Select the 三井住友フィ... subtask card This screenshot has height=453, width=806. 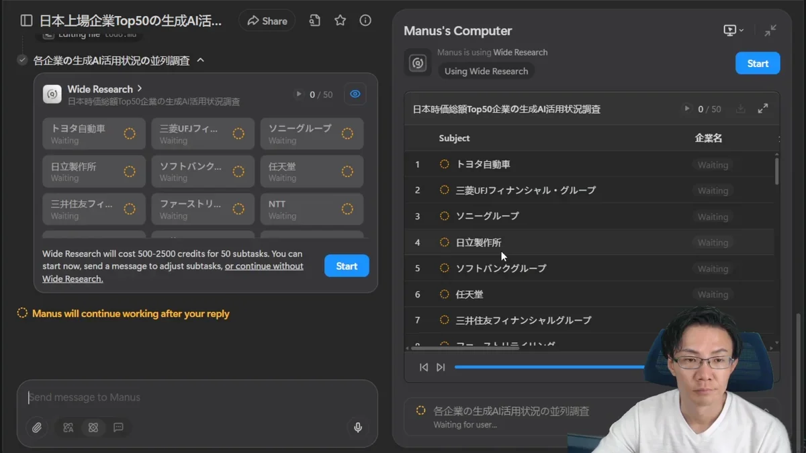94,209
